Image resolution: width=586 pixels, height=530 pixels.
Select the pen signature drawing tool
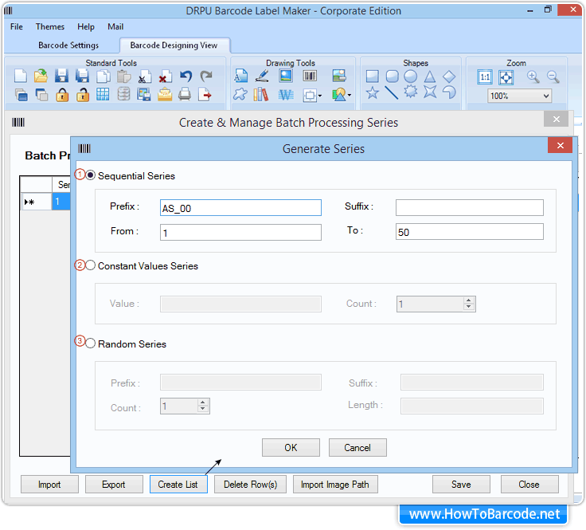(262, 76)
